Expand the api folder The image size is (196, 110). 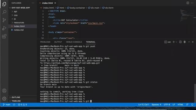15,12
